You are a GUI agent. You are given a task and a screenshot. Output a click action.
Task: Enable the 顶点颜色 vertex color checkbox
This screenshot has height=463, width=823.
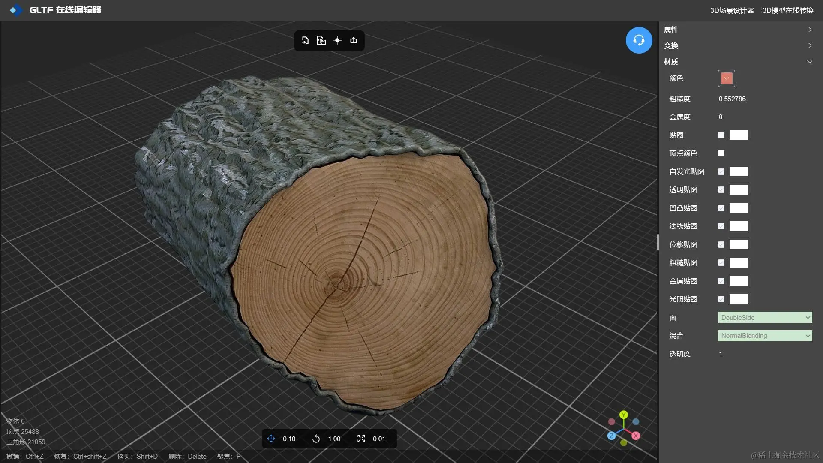721,153
